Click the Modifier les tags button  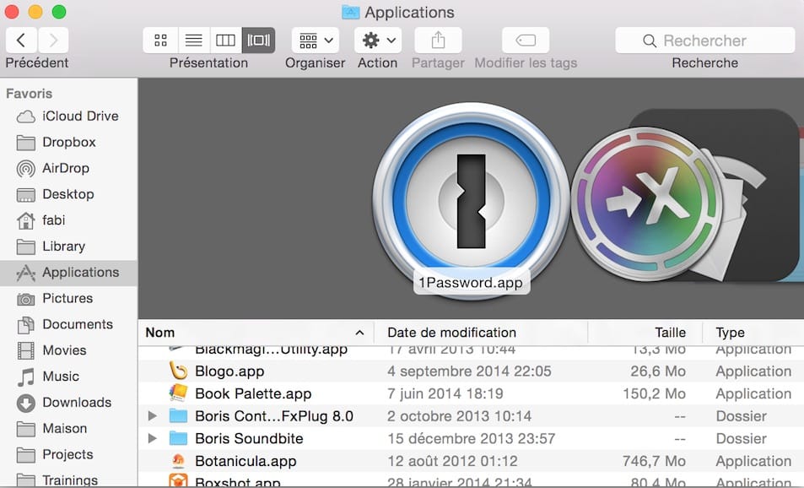click(526, 40)
